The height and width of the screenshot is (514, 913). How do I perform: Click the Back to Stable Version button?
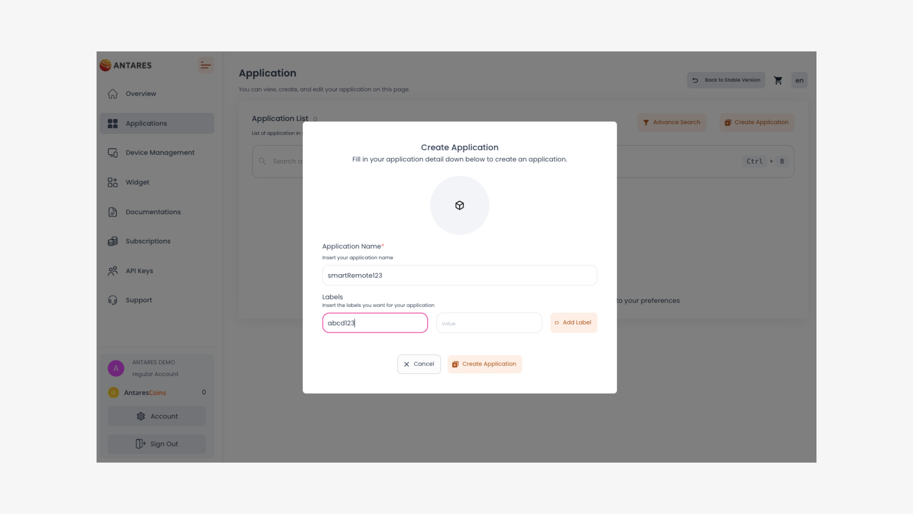pos(726,80)
